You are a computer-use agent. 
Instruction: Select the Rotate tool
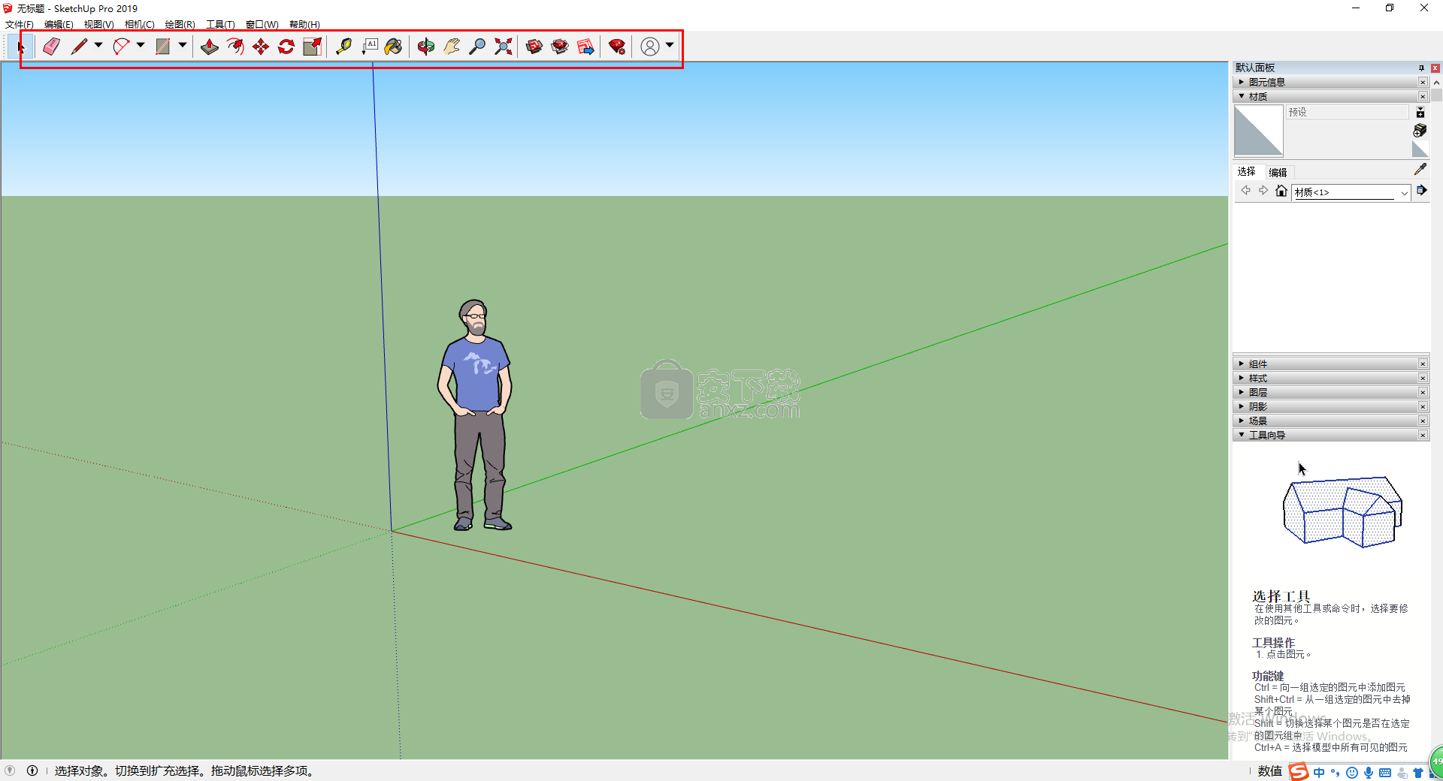coord(286,47)
